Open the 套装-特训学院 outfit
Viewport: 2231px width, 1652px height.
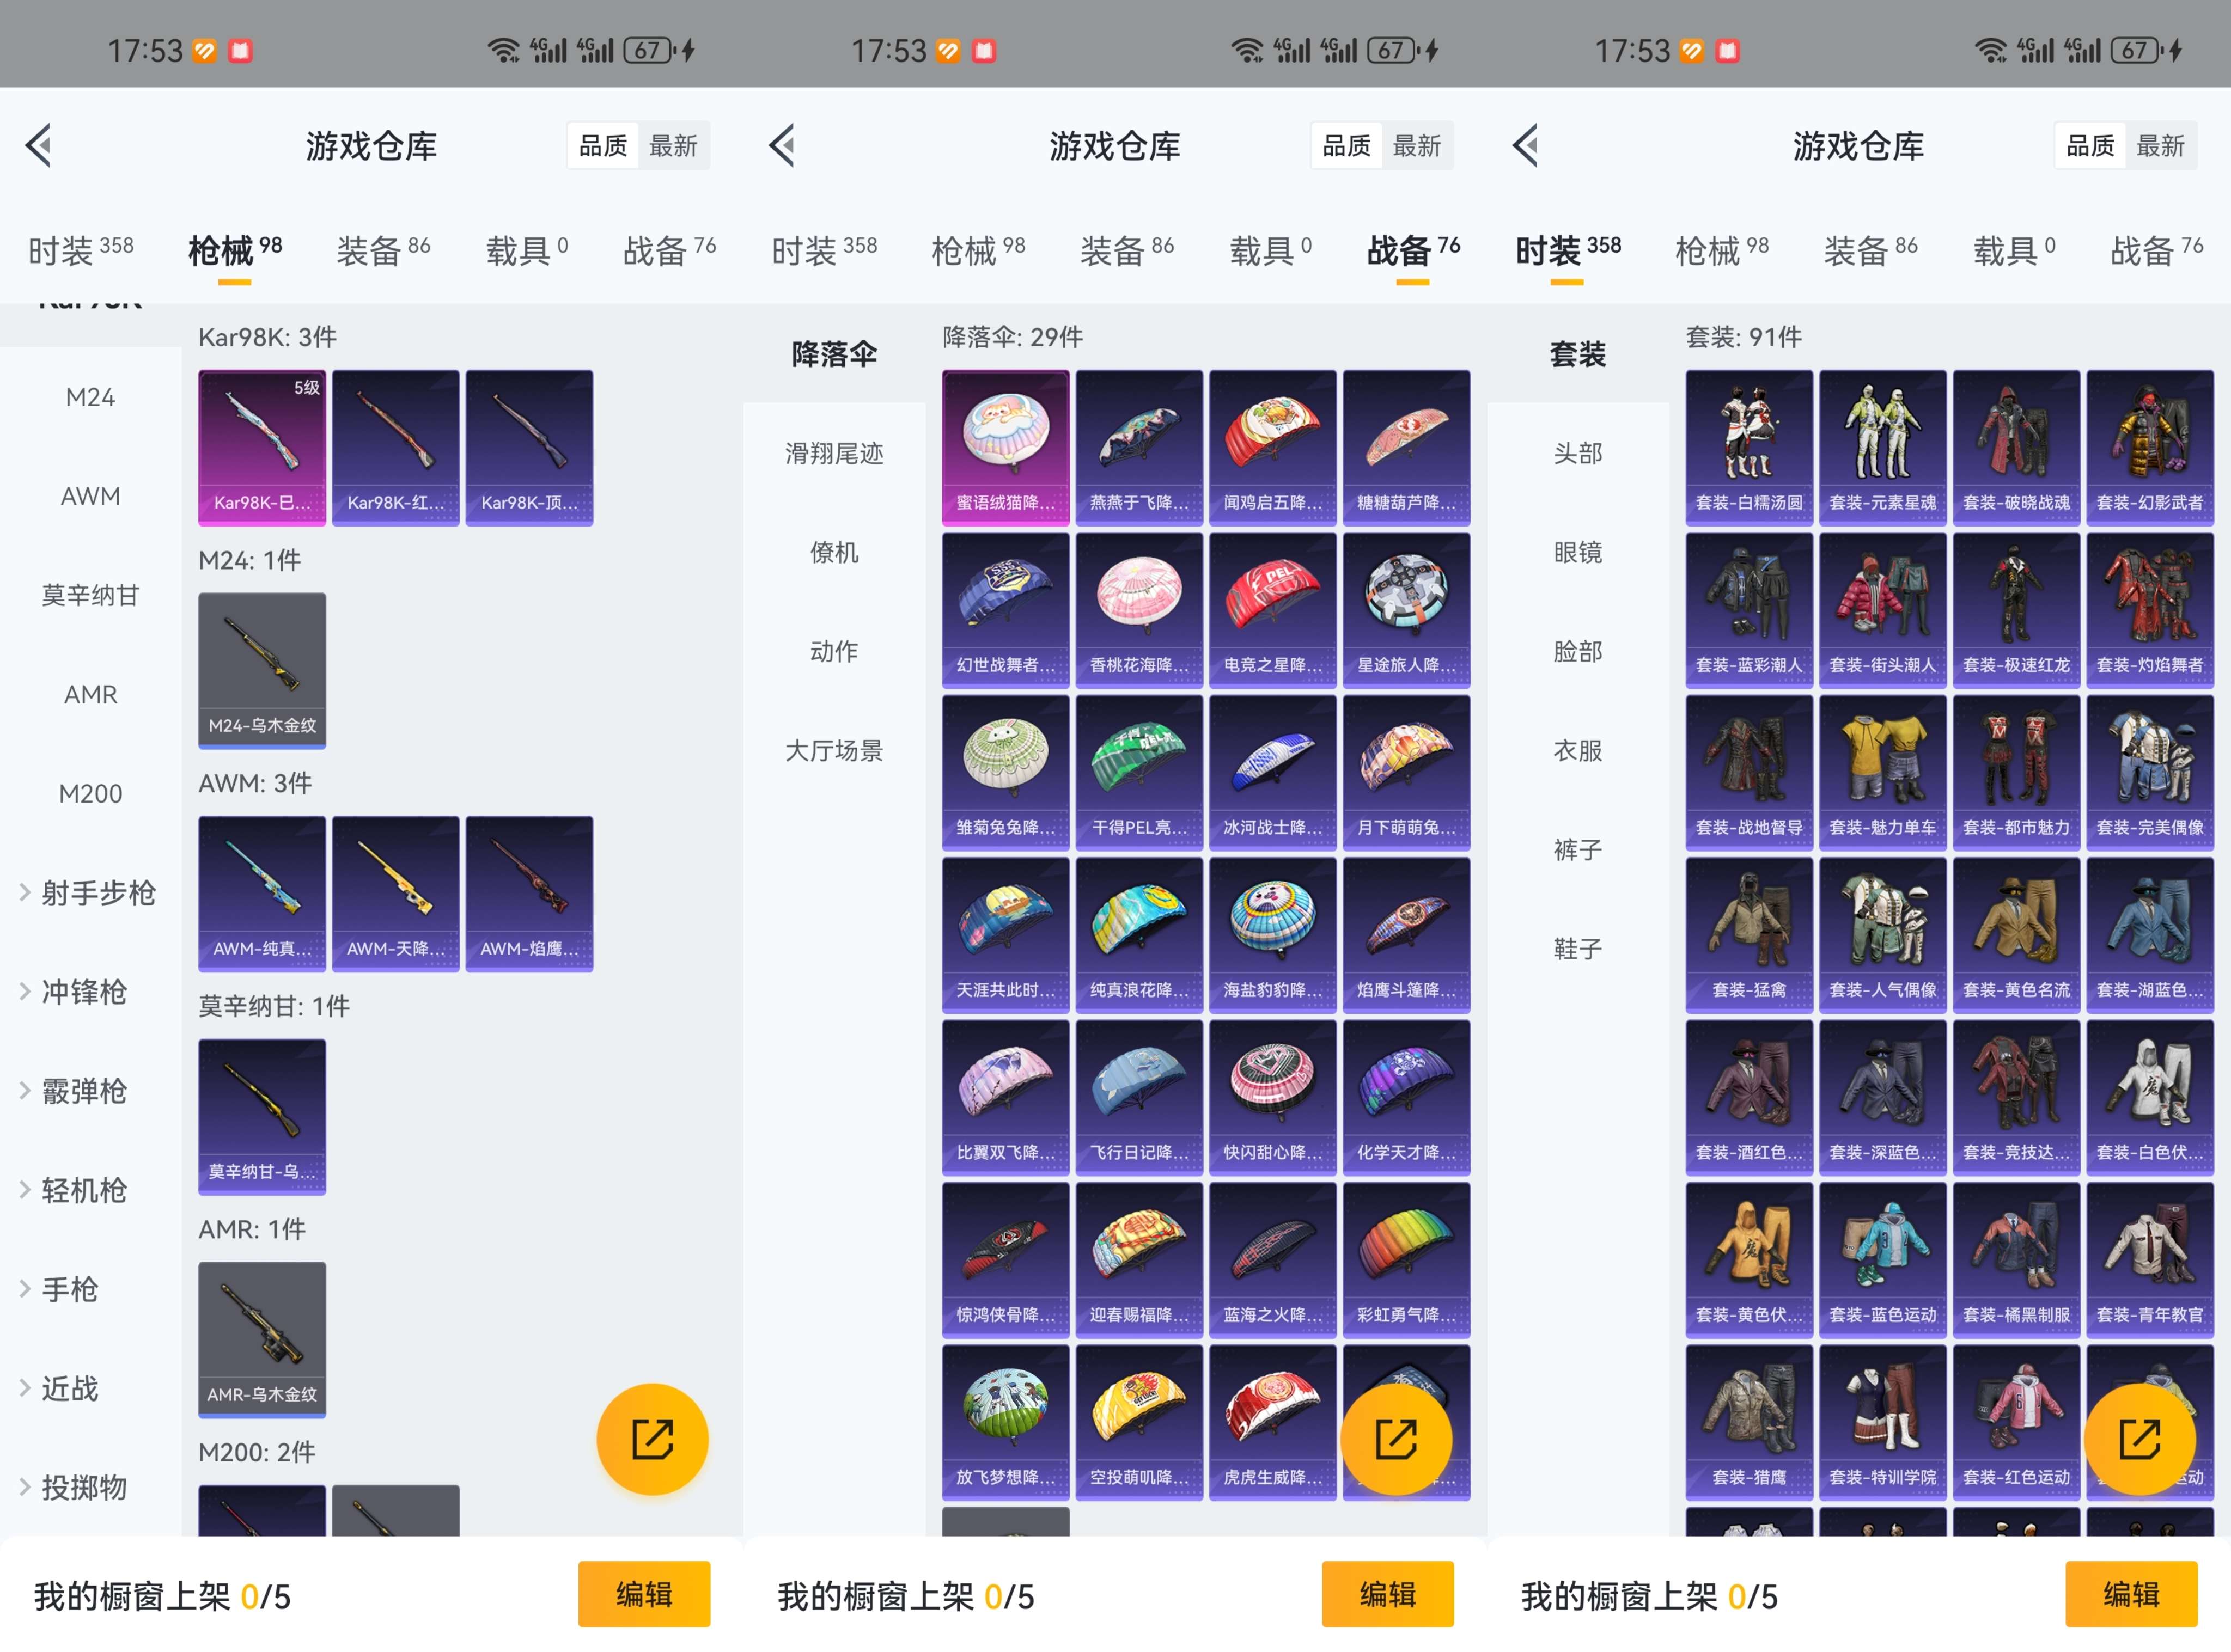click(1883, 1422)
